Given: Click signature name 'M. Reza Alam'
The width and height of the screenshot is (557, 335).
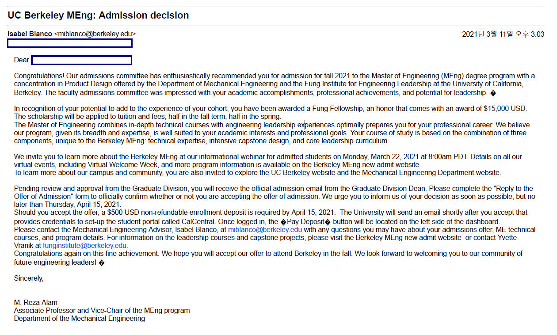Looking at the screenshot, I should [x=36, y=303].
